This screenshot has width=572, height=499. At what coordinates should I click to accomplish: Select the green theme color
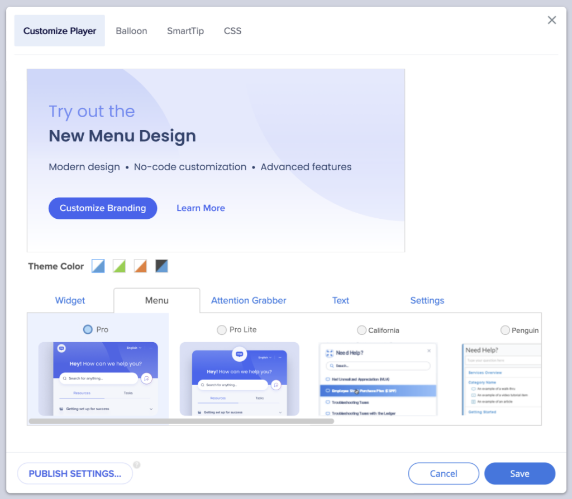coord(119,266)
